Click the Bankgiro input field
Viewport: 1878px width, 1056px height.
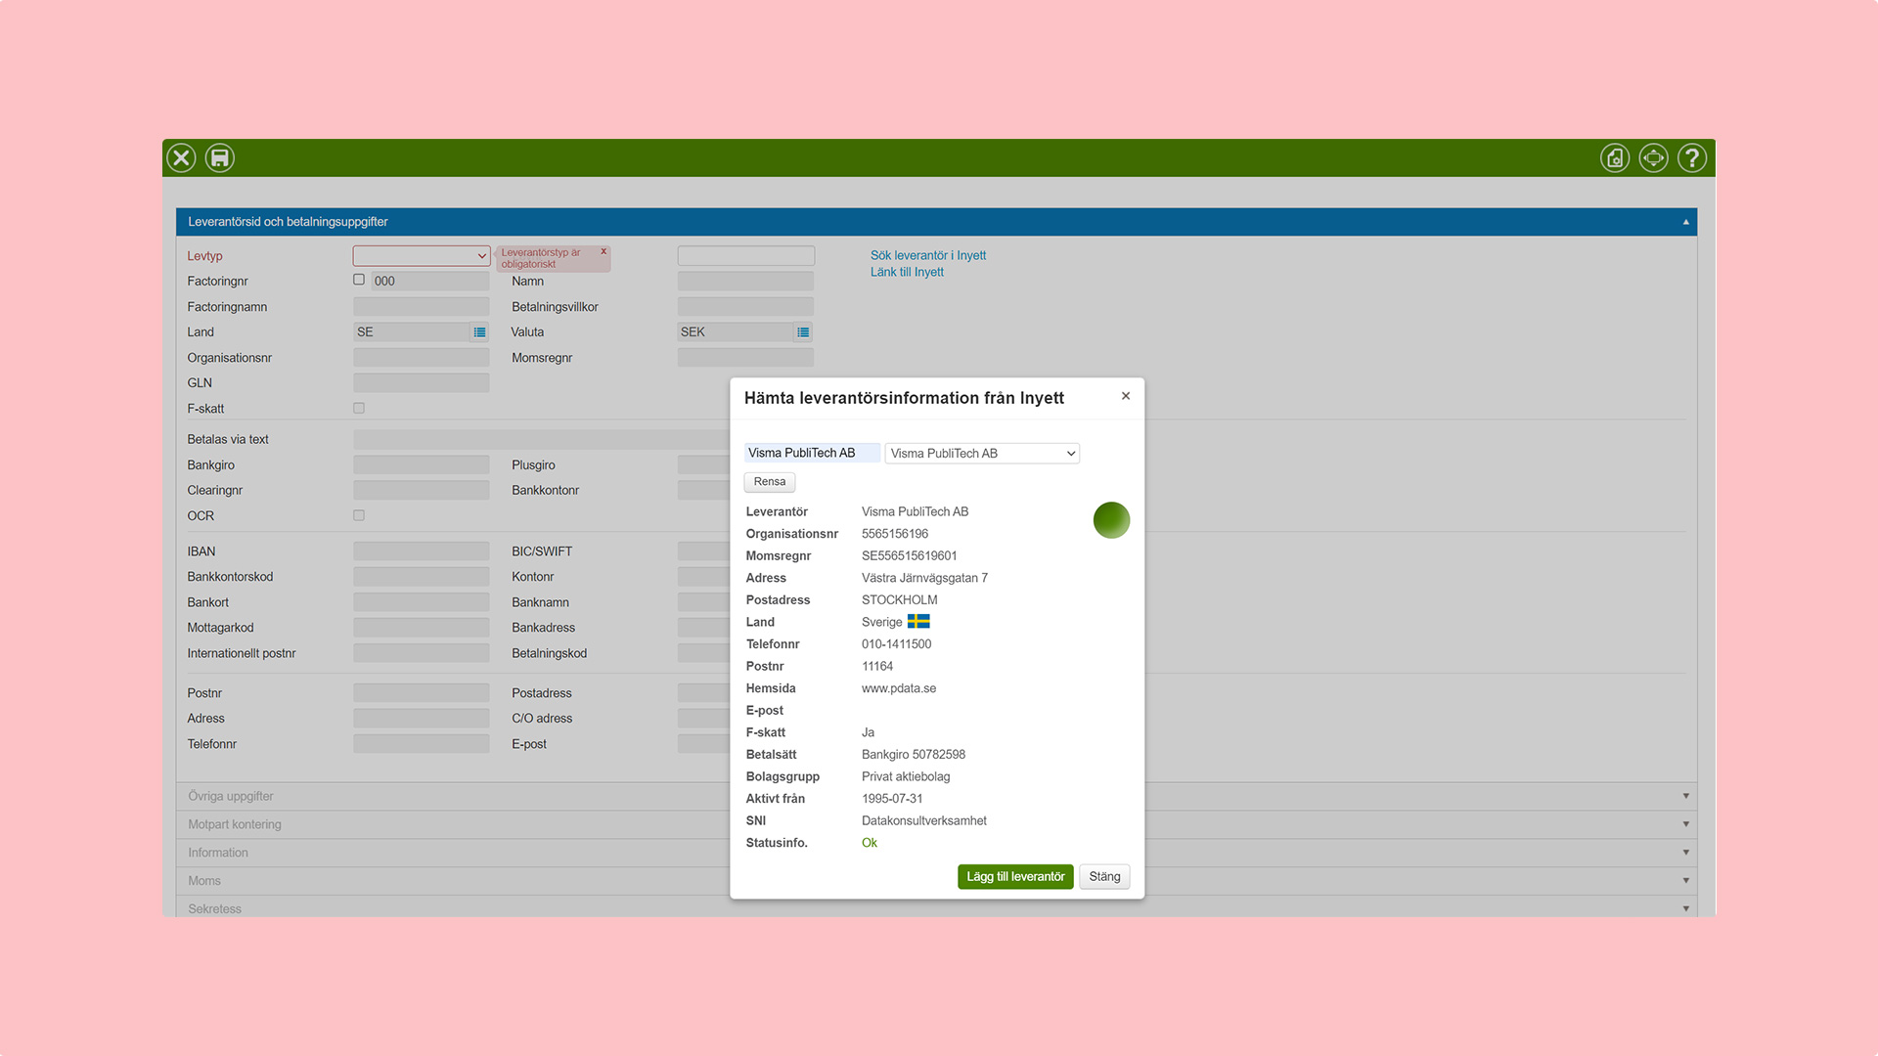422,465
